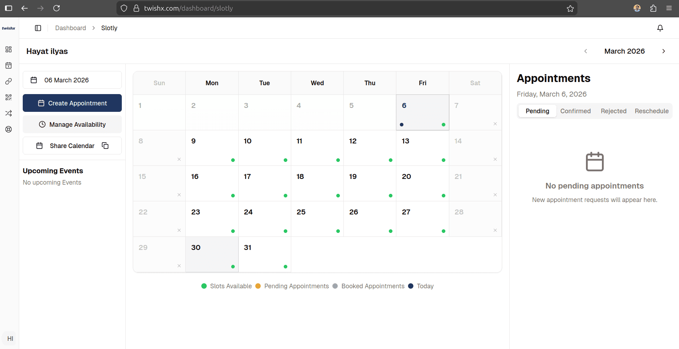Open browser sidebar toggle icon
Viewport: 679px width, 349px height.
(9, 8)
